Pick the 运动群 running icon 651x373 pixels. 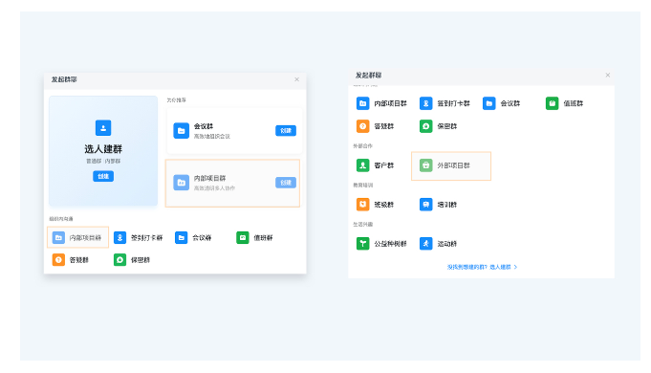tap(426, 243)
